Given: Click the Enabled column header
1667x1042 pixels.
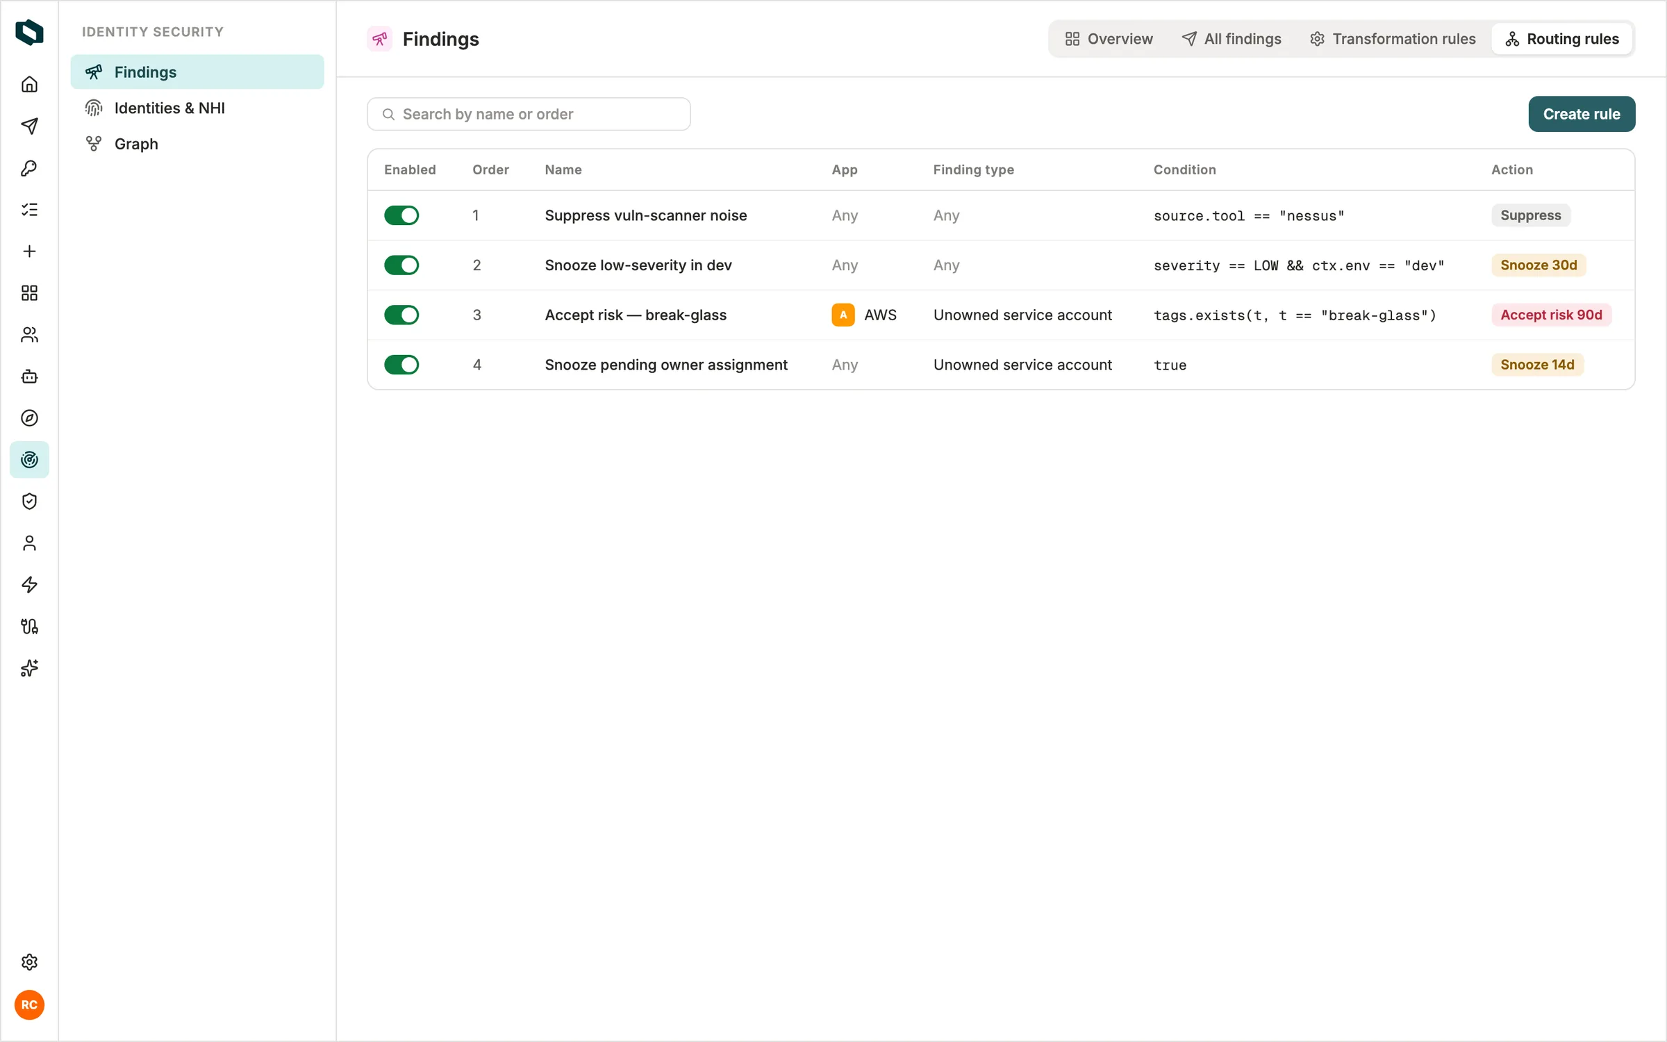Looking at the screenshot, I should point(410,169).
